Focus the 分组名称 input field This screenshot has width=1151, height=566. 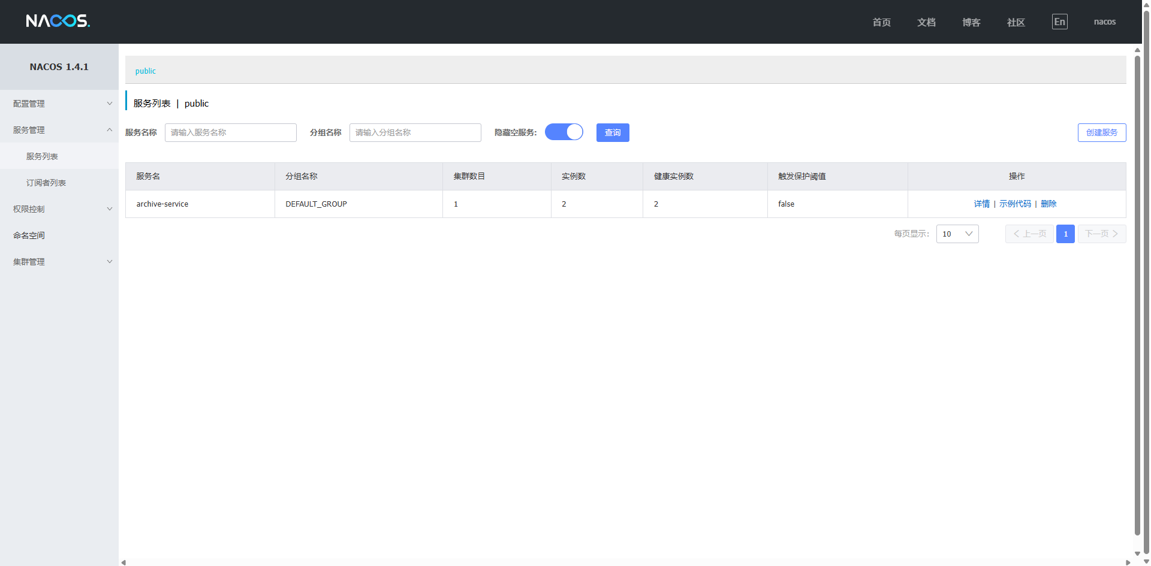coord(415,132)
